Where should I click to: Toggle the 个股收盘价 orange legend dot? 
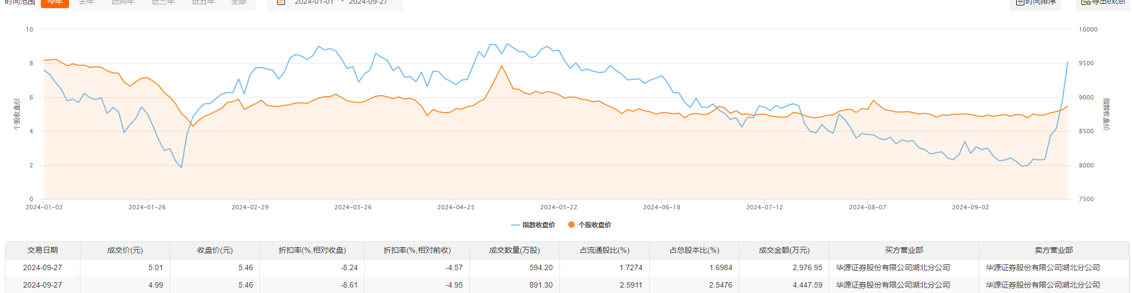click(571, 225)
